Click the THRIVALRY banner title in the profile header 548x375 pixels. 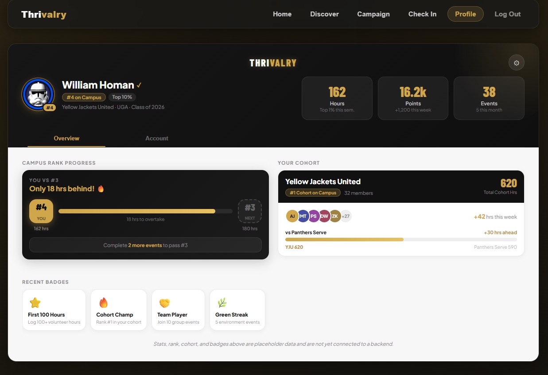(273, 63)
